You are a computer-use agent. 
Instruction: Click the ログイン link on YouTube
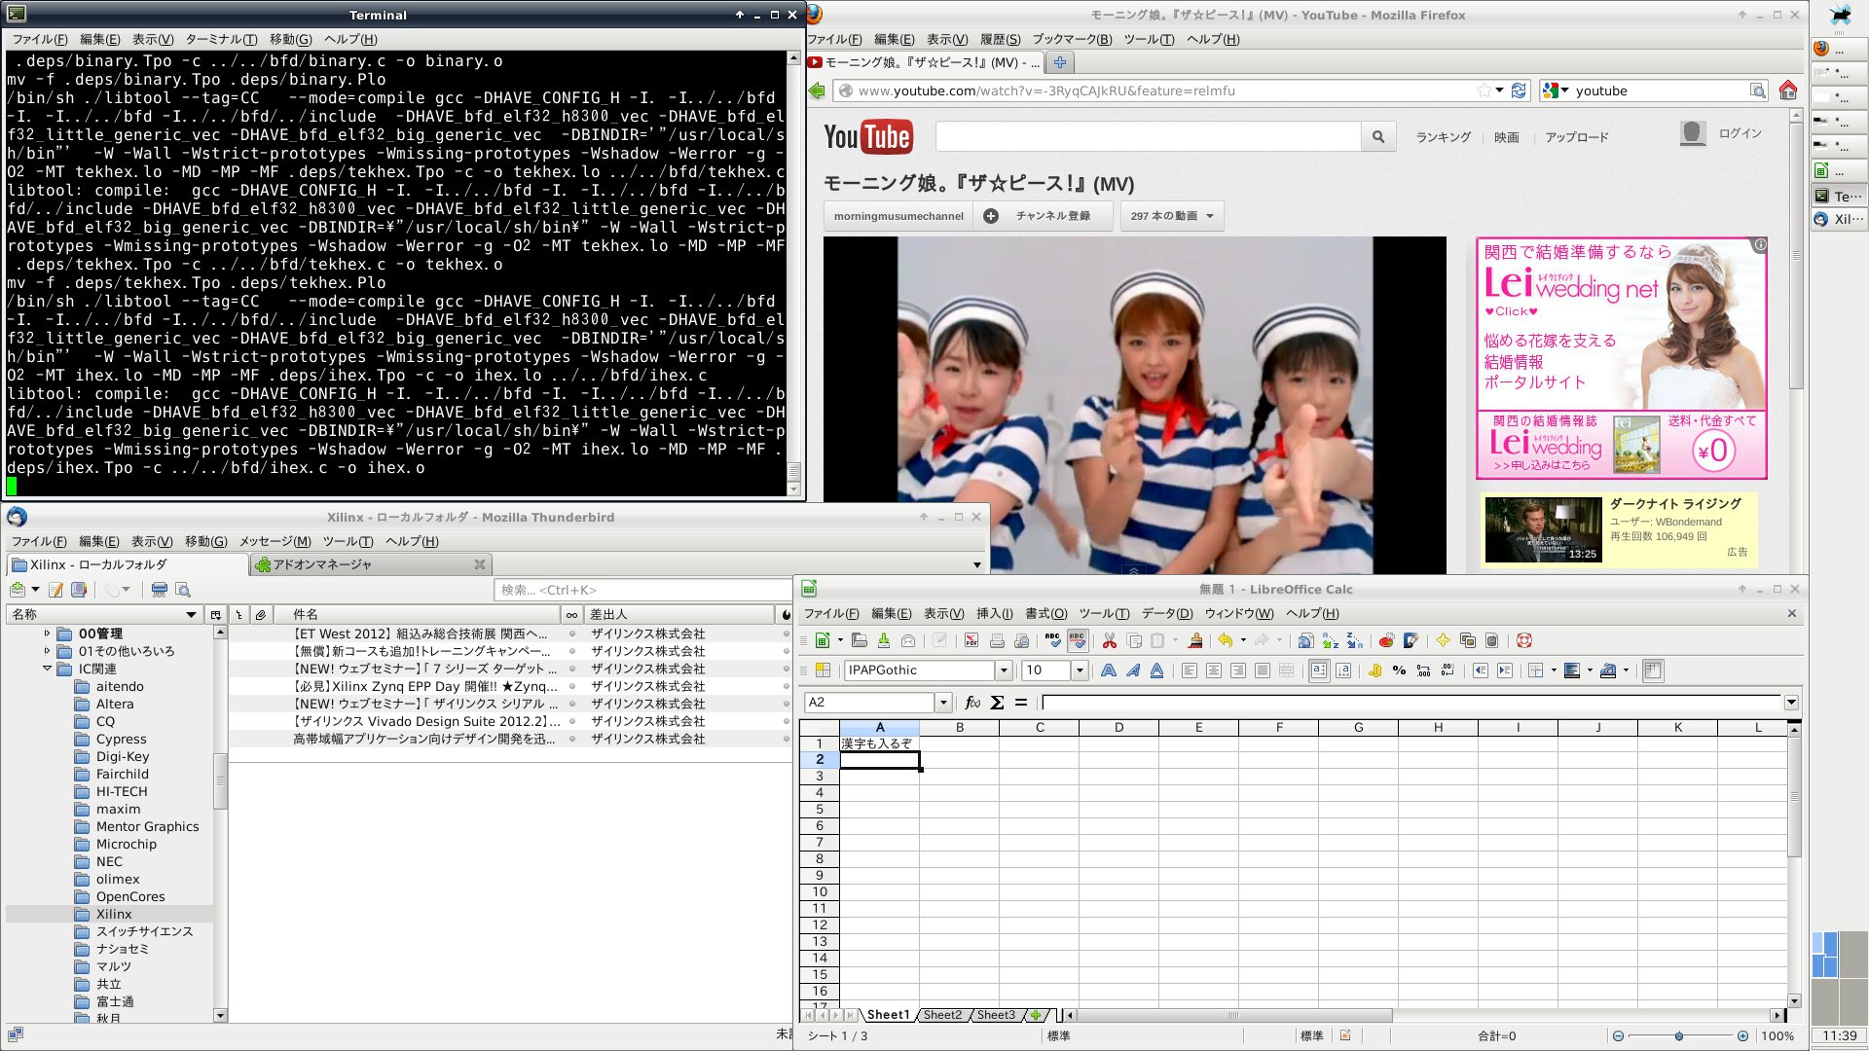pyautogui.click(x=1740, y=133)
